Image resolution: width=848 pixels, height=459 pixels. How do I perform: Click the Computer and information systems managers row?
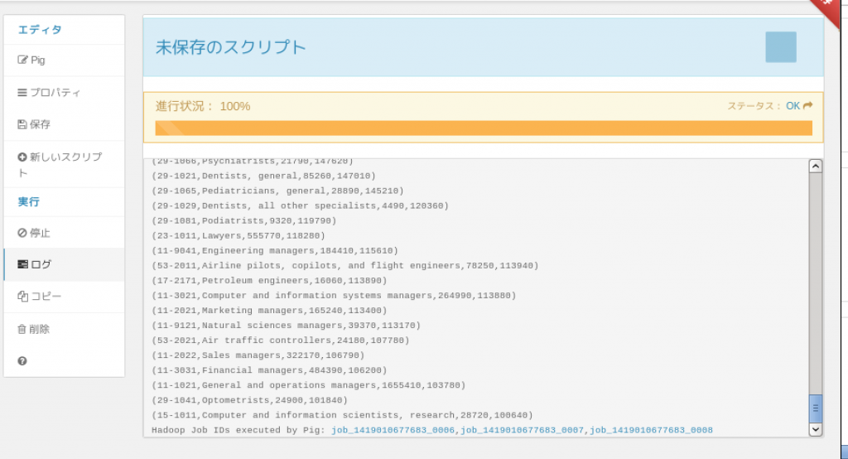tap(335, 296)
